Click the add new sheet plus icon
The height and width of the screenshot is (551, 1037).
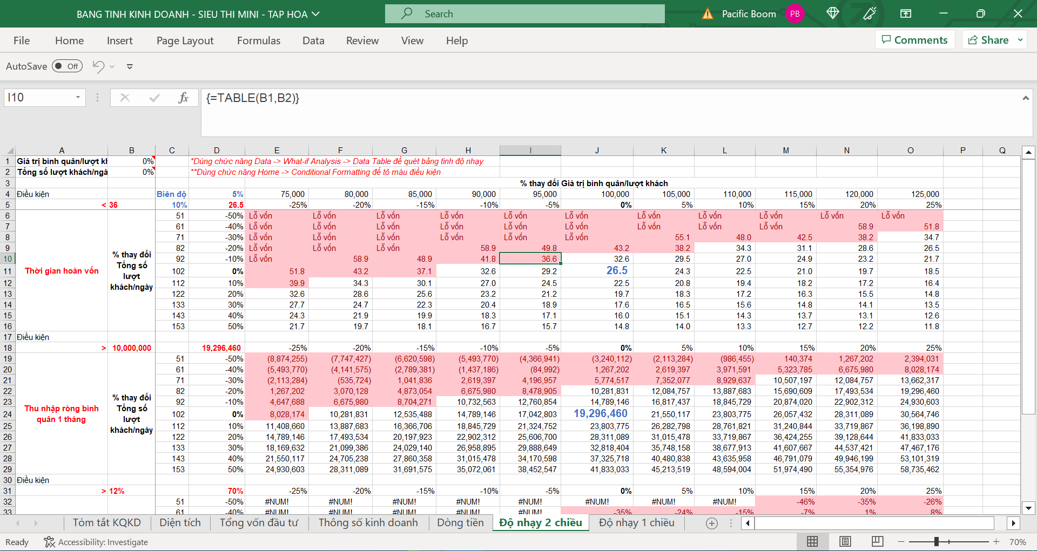tap(712, 523)
